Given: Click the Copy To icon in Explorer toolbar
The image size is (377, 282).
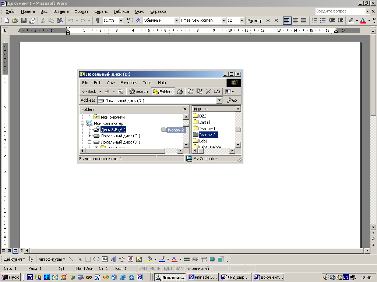Looking at the screenshot, I should (199, 91).
